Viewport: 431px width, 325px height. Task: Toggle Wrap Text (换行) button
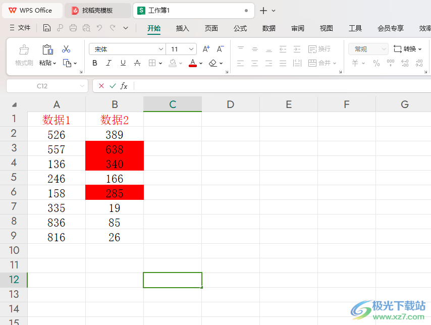click(319, 49)
